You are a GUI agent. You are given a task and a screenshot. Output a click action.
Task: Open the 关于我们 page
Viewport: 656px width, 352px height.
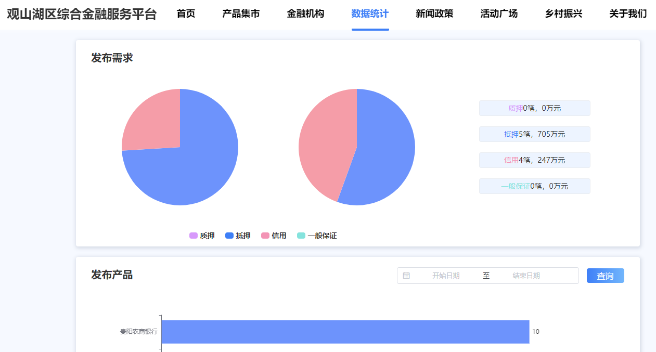click(628, 14)
